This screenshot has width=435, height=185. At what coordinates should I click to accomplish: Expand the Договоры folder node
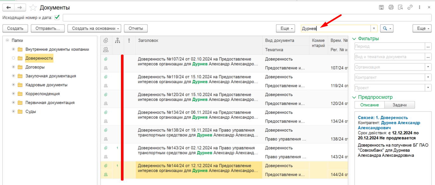click(x=13, y=67)
